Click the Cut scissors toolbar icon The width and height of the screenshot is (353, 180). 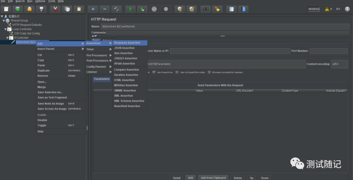[55, 9]
